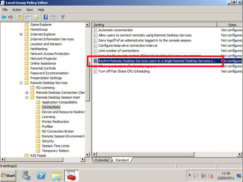243x182 pixels.
Task: Select Session Time Limits folder
Action: (x=56, y=146)
